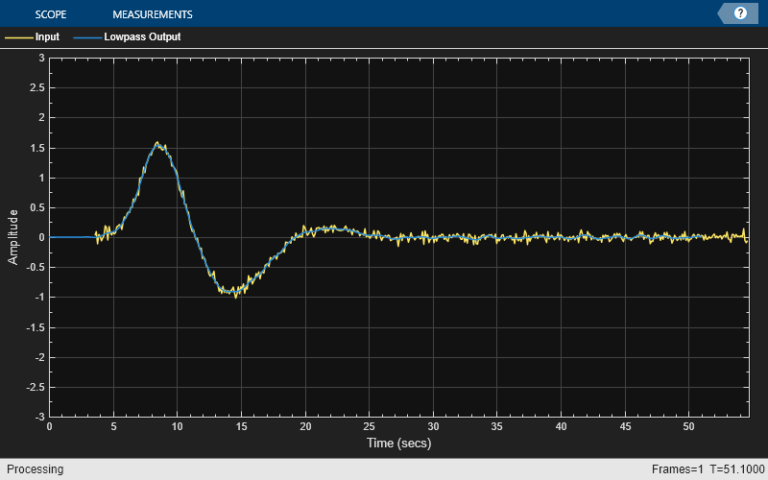The image size is (768, 480).
Task: Select the Amplitude y-axis label
Action: pos(13,237)
